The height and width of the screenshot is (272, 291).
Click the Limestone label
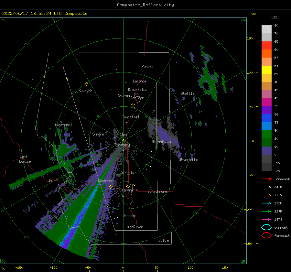61,125
